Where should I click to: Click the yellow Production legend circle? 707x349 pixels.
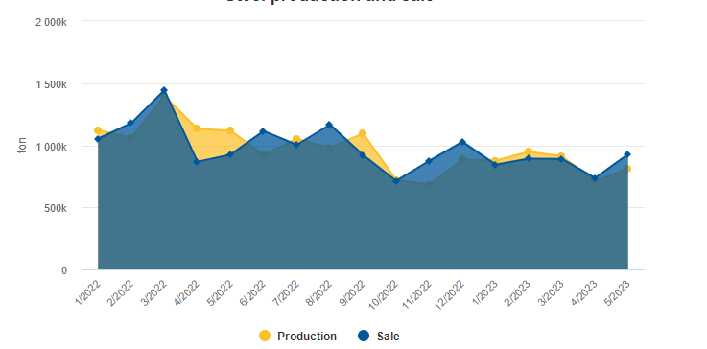point(265,336)
